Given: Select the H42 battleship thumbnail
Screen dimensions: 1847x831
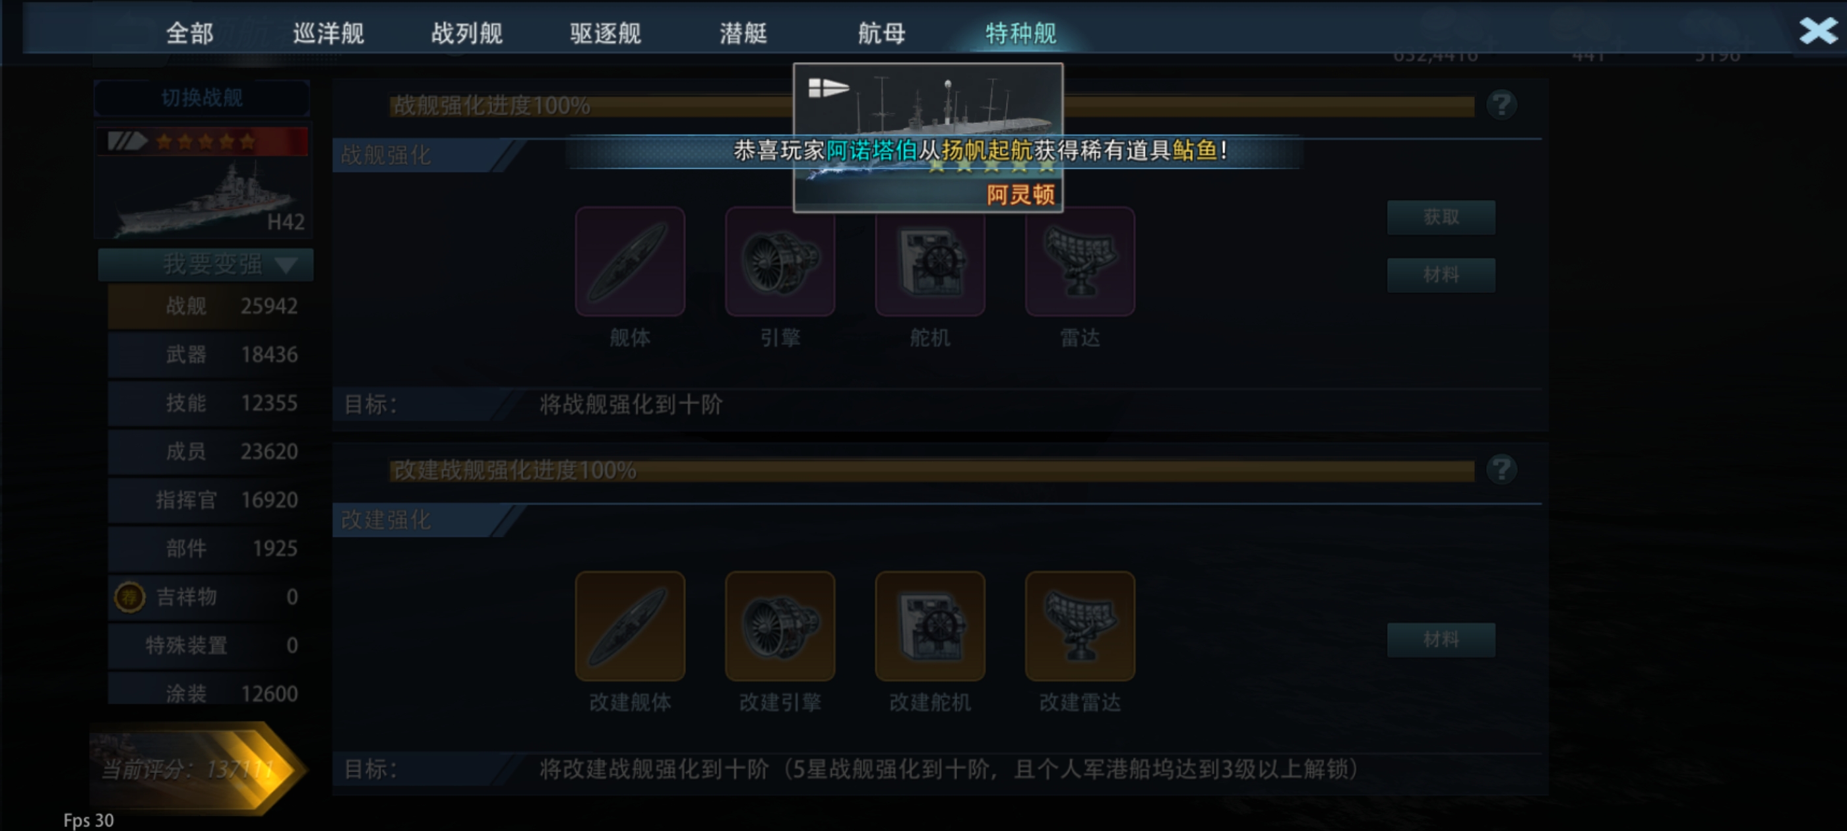Looking at the screenshot, I should [203, 182].
